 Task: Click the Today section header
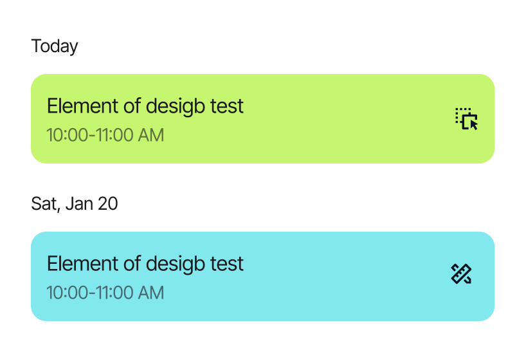(55, 46)
